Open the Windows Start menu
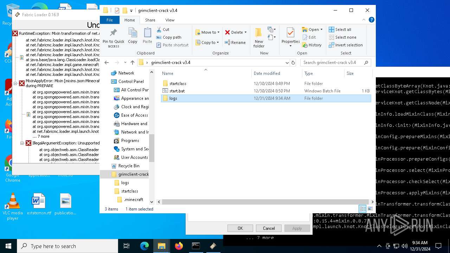Screen dimensions: 450x253 (8, 246)
